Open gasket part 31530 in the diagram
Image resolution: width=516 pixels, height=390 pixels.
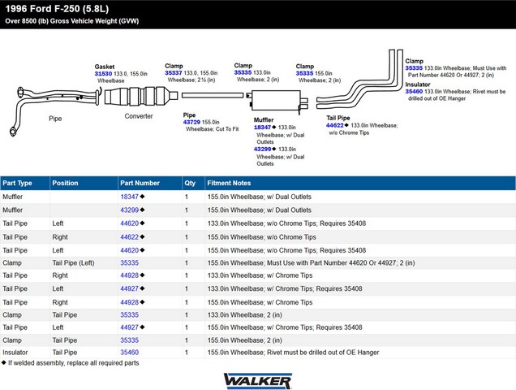pos(103,74)
